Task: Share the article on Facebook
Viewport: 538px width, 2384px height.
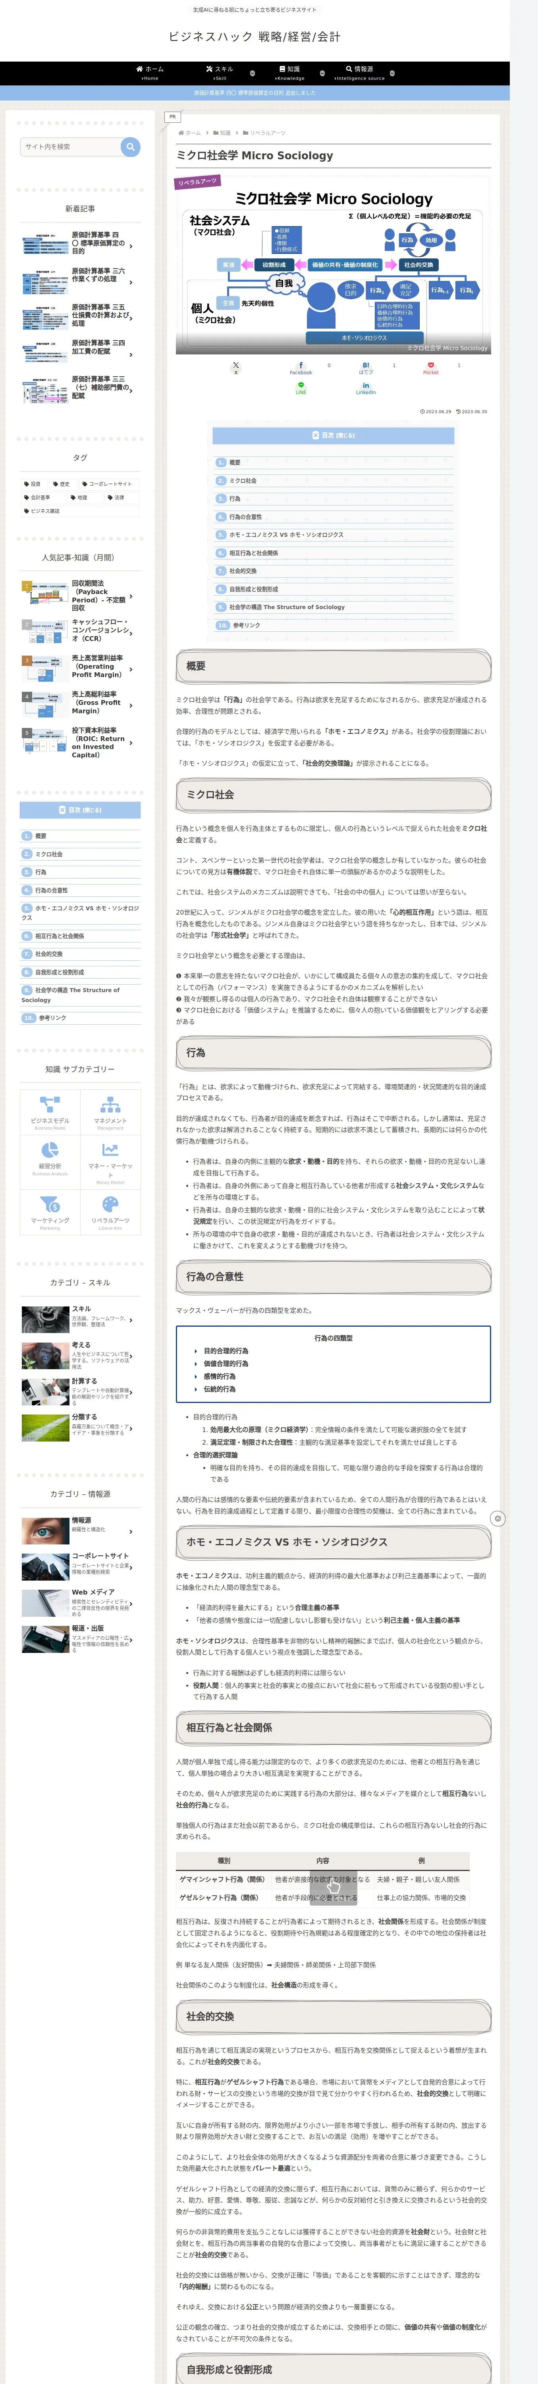Action: click(301, 368)
